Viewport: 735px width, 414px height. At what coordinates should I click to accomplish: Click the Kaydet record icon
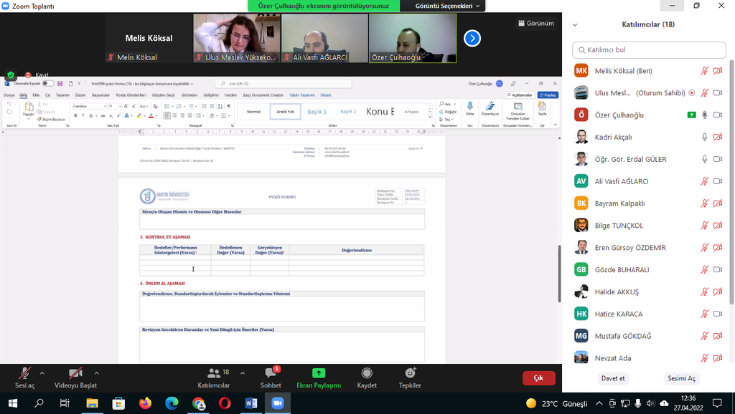[x=367, y=373]
